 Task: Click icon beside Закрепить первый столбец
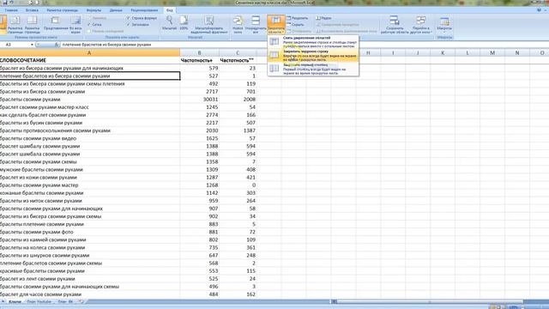point(274,69)
